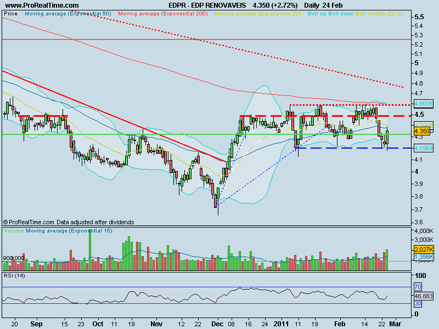Open the RSI (14) indicator label
This screenshot has width=439, height=329.
click(14, 276)
